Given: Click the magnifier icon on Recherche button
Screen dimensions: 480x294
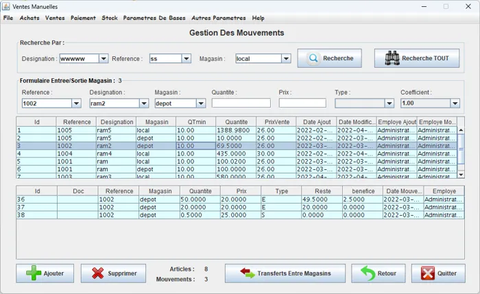Looking at the screenshot, I should [x=313, y=58].
